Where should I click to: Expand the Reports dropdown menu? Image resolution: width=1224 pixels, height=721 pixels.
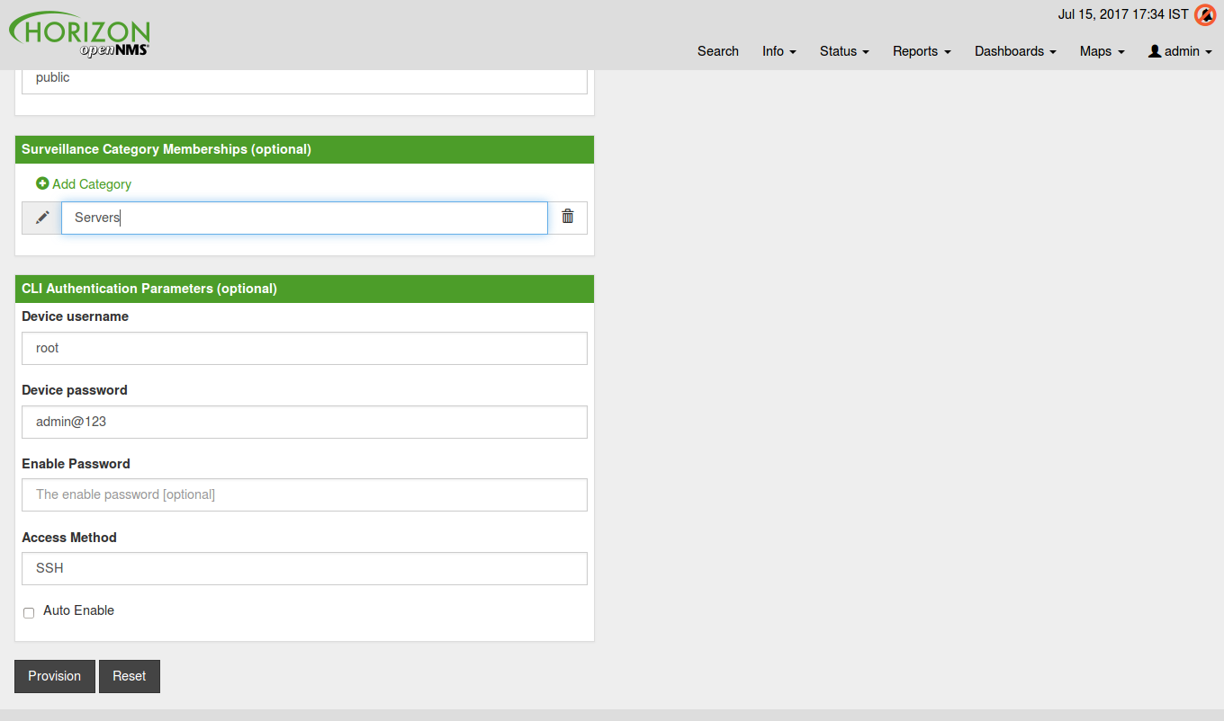point(922,51)
